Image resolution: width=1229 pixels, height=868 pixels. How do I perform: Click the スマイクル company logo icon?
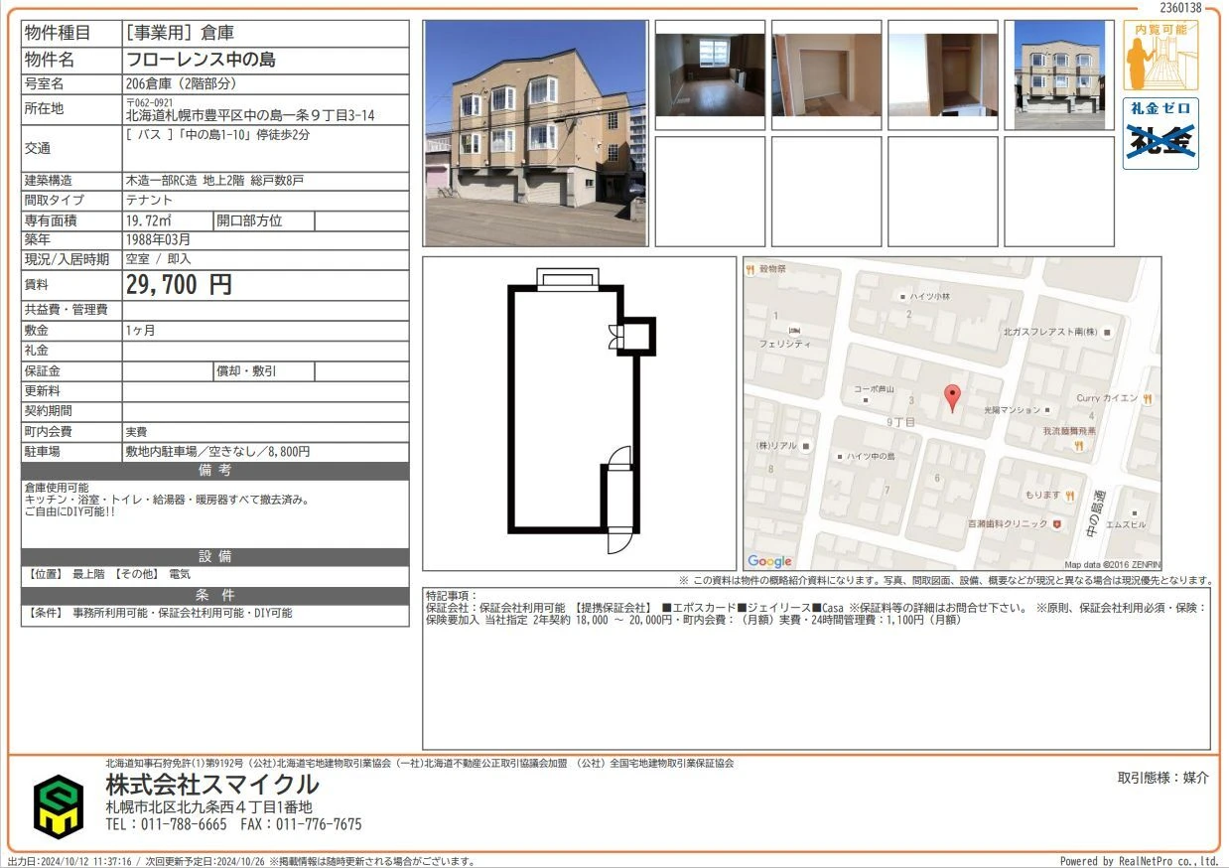click(60, 805)
